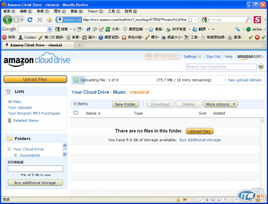Open the 書籤 Bookmarks menu
This screenshot has width=268, height=204.
pos(77,11)
